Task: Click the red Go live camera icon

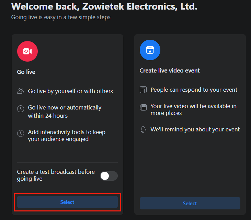Action: click(x=27, y=51)
